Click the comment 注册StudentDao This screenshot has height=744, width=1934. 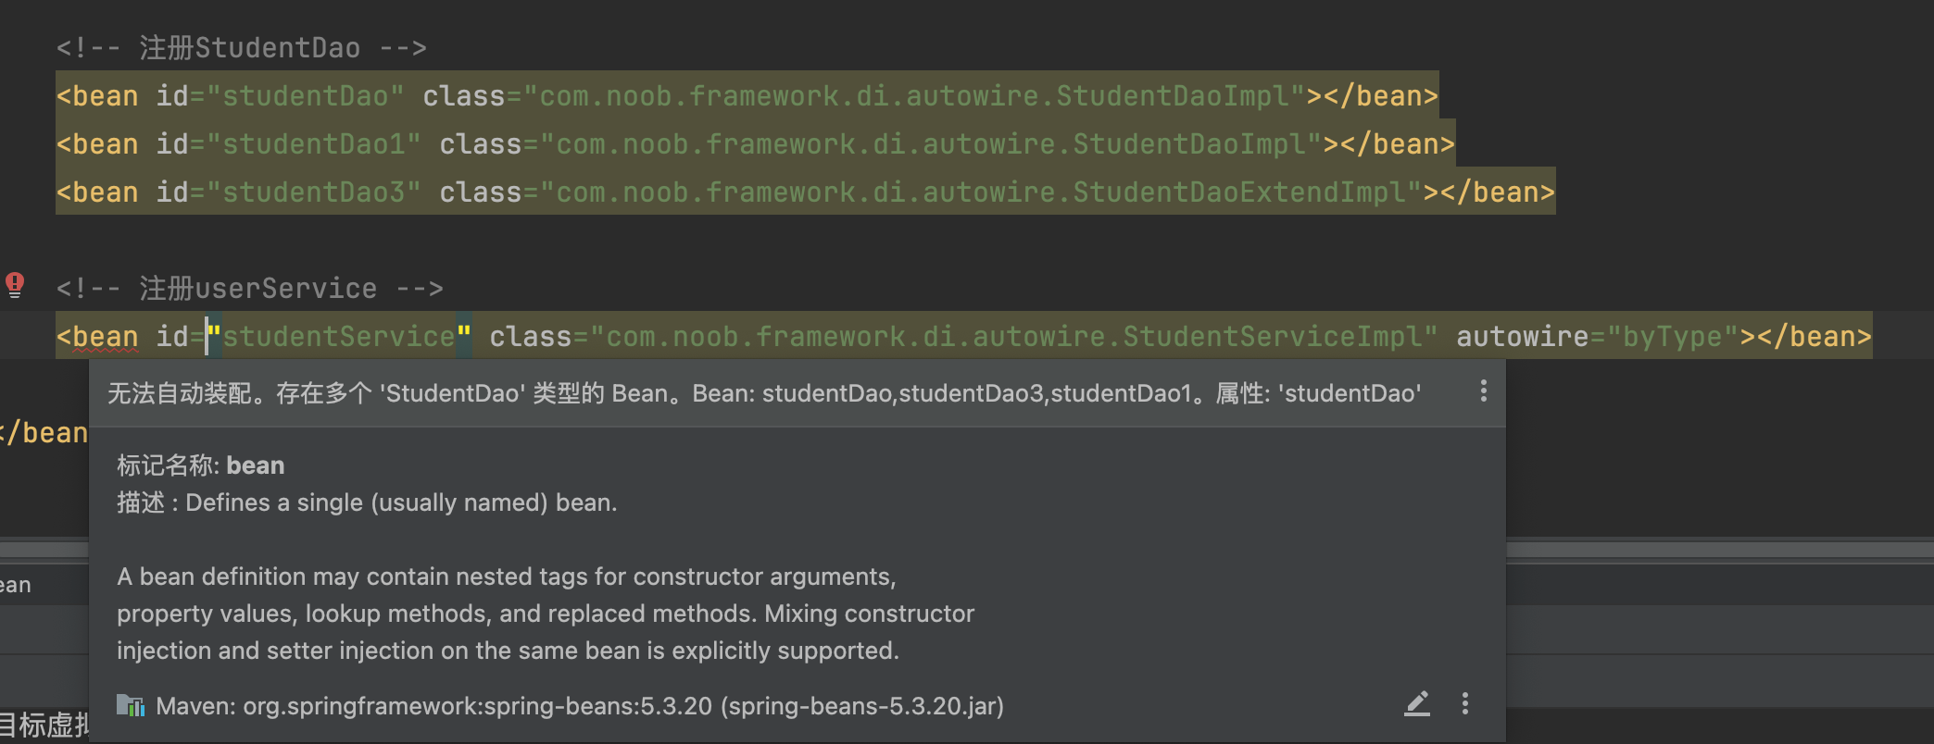[x=241, y=47]
